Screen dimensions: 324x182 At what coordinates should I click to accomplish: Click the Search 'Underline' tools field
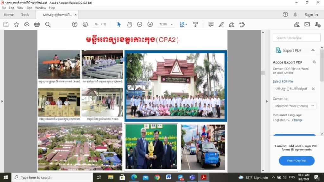[296, 38]
